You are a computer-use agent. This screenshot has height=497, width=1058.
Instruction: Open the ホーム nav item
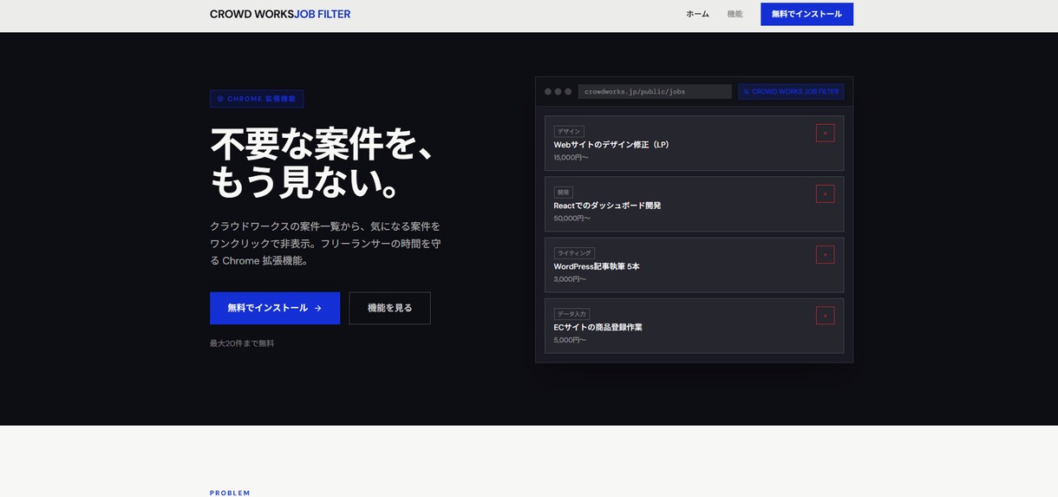point(697,14)
